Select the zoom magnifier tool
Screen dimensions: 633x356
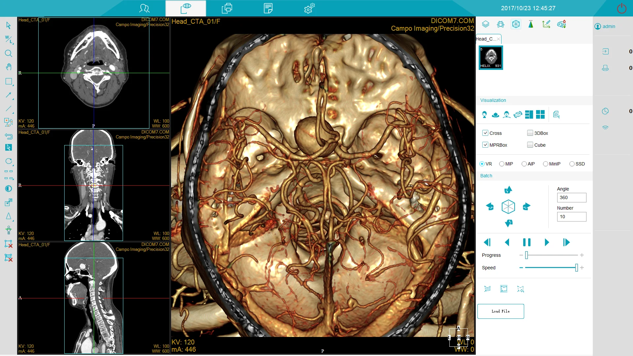coord(9,53)
